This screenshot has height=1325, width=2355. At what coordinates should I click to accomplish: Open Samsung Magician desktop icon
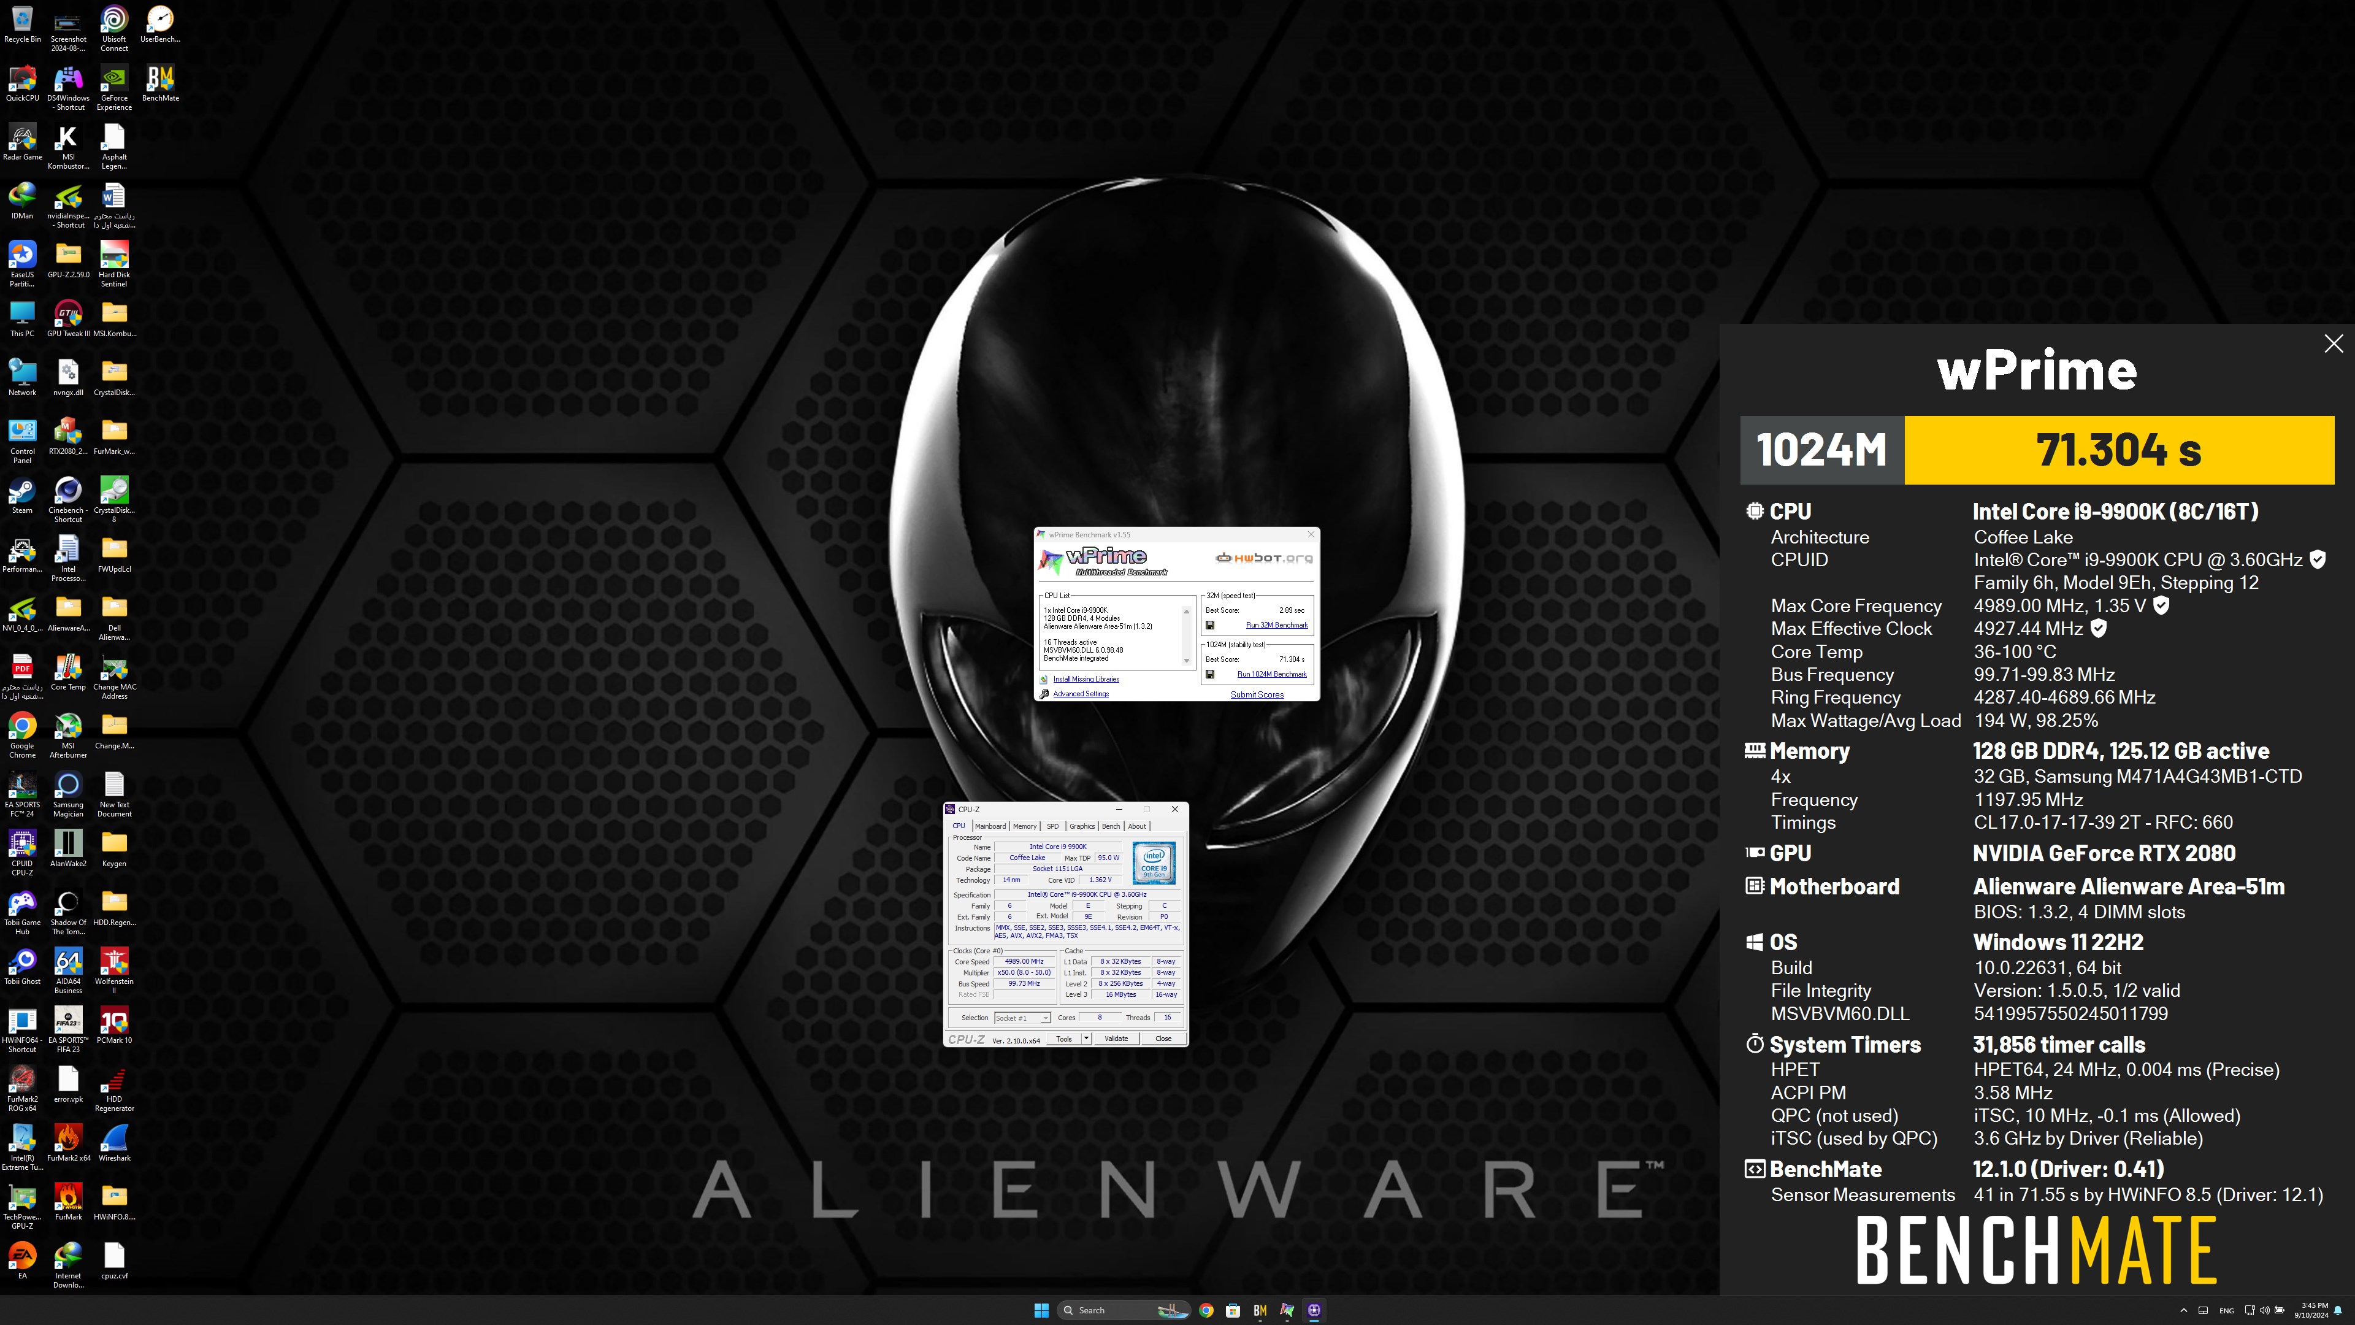pos(69,794)
